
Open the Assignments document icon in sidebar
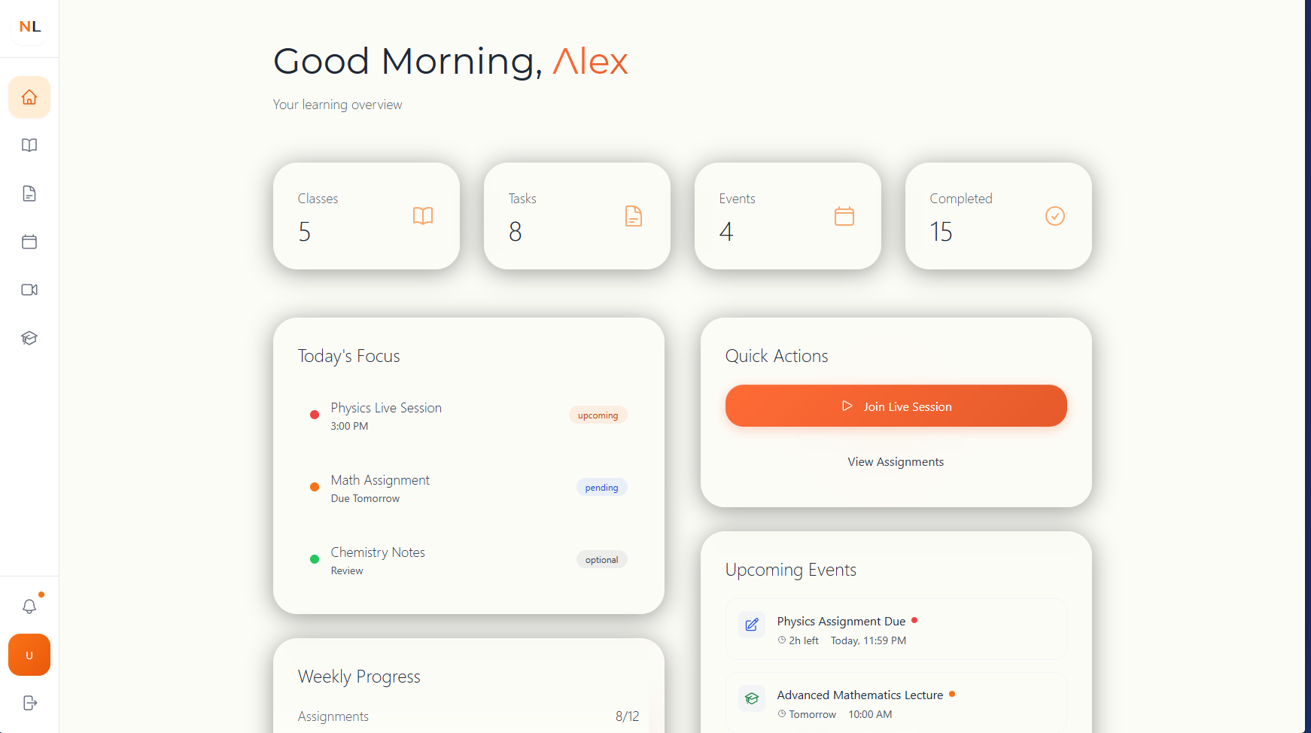pyautogui.click(x=29, y=193)
